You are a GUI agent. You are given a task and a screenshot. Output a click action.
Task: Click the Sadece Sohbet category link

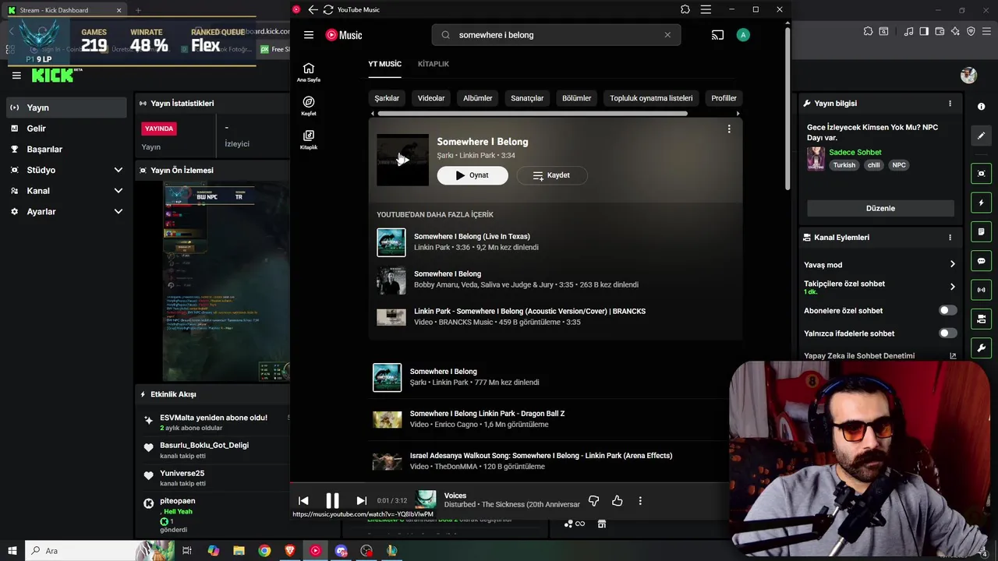[x=855, y=152]
